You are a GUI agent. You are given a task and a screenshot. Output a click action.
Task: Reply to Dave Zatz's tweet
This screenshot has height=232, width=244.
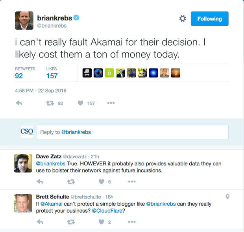[x=40, y=182]
